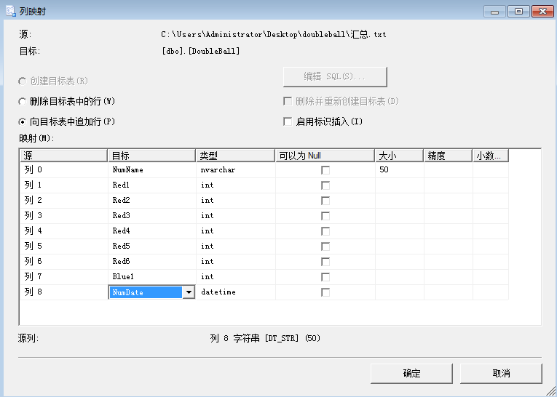Click the highlighted NumDate target field
This screenshot has height=397, width=557.
point(146,292)
